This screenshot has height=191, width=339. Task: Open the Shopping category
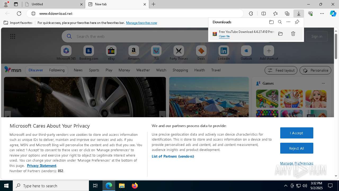pyautogui.click(x=180, y=70)
